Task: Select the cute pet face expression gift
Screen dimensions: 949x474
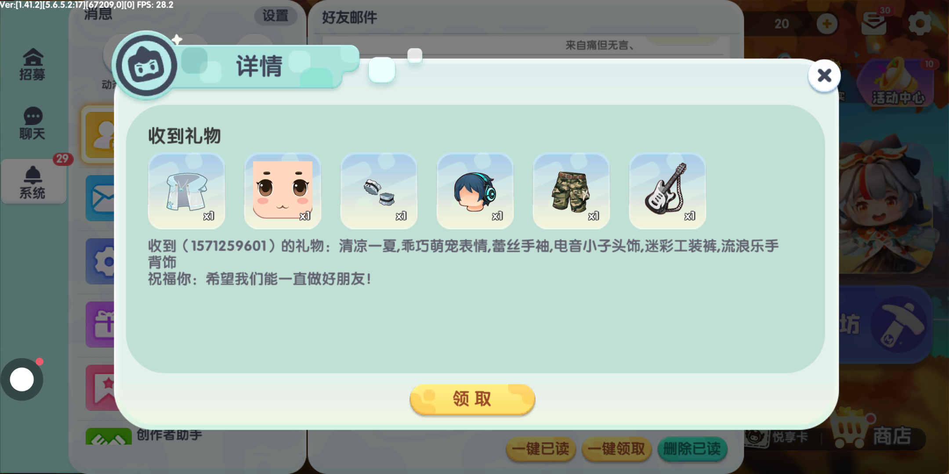Action: click(x=283, y=191)
